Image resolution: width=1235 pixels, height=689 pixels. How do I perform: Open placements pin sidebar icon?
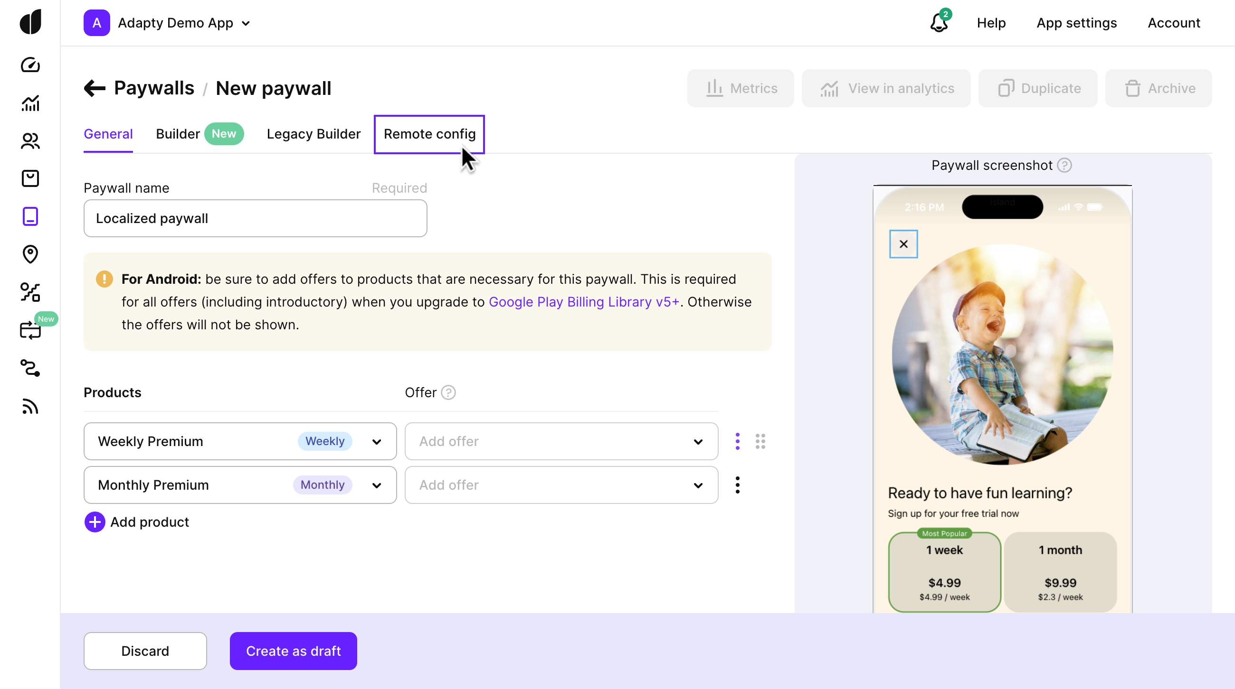[30, 254]
